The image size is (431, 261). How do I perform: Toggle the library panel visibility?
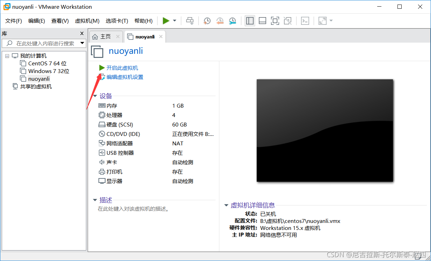click(250, 21)
